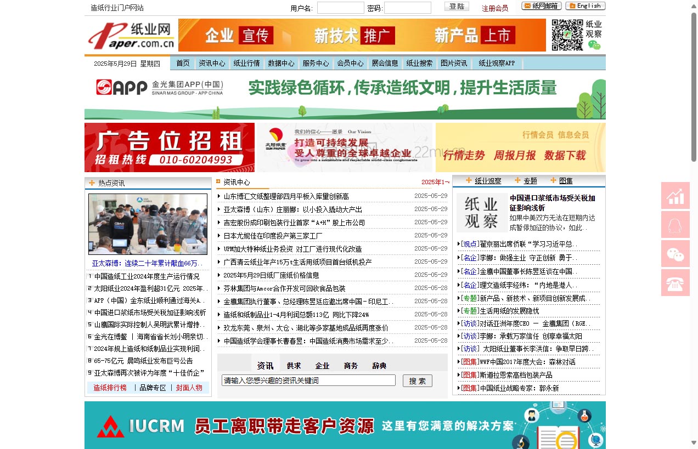Switch to the 供求 search tab

[294, 366]
